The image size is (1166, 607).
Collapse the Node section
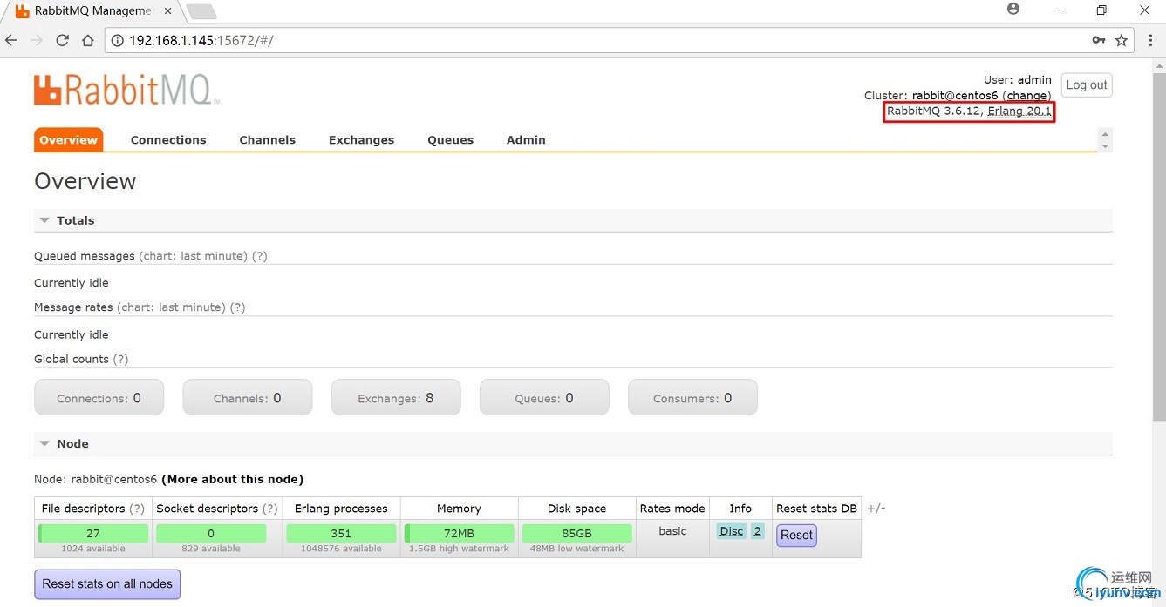[64, 443]
